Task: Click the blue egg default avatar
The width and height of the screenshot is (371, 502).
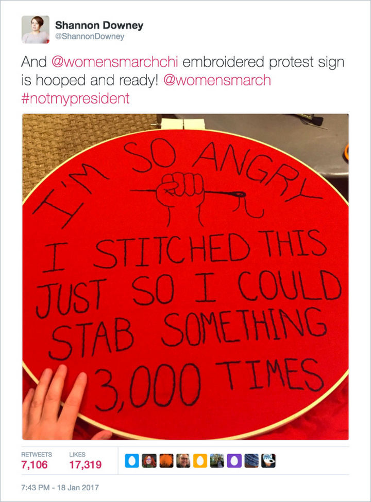Action: point(131,461)
